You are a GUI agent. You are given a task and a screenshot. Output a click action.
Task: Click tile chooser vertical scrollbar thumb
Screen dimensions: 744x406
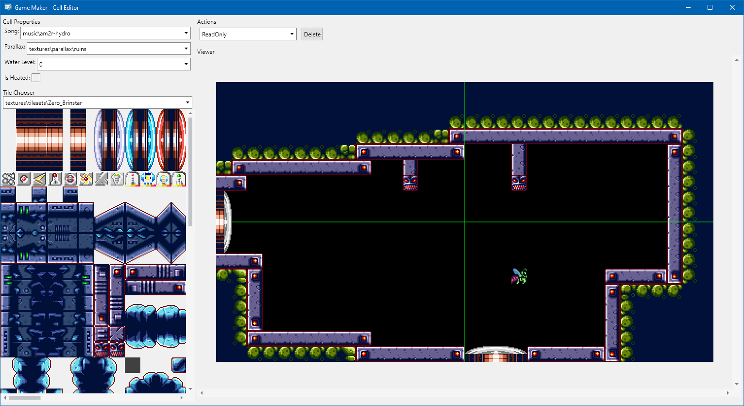190,172
